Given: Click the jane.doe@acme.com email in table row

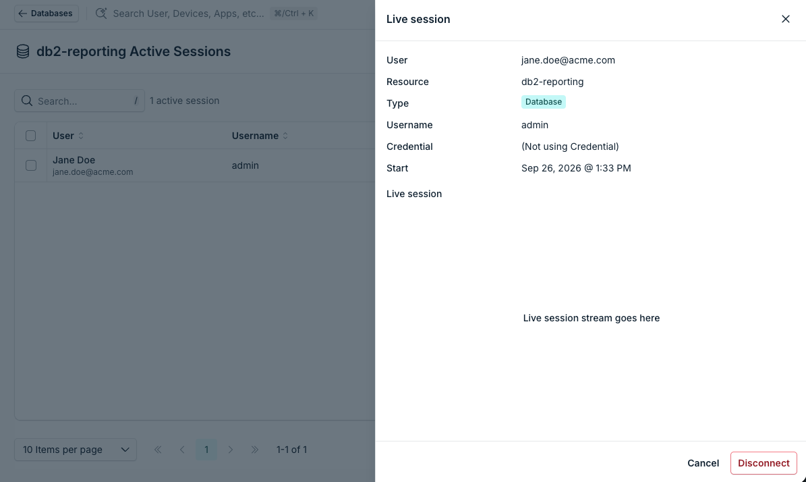Looking at the screenshot, I should tap(92, 172).
